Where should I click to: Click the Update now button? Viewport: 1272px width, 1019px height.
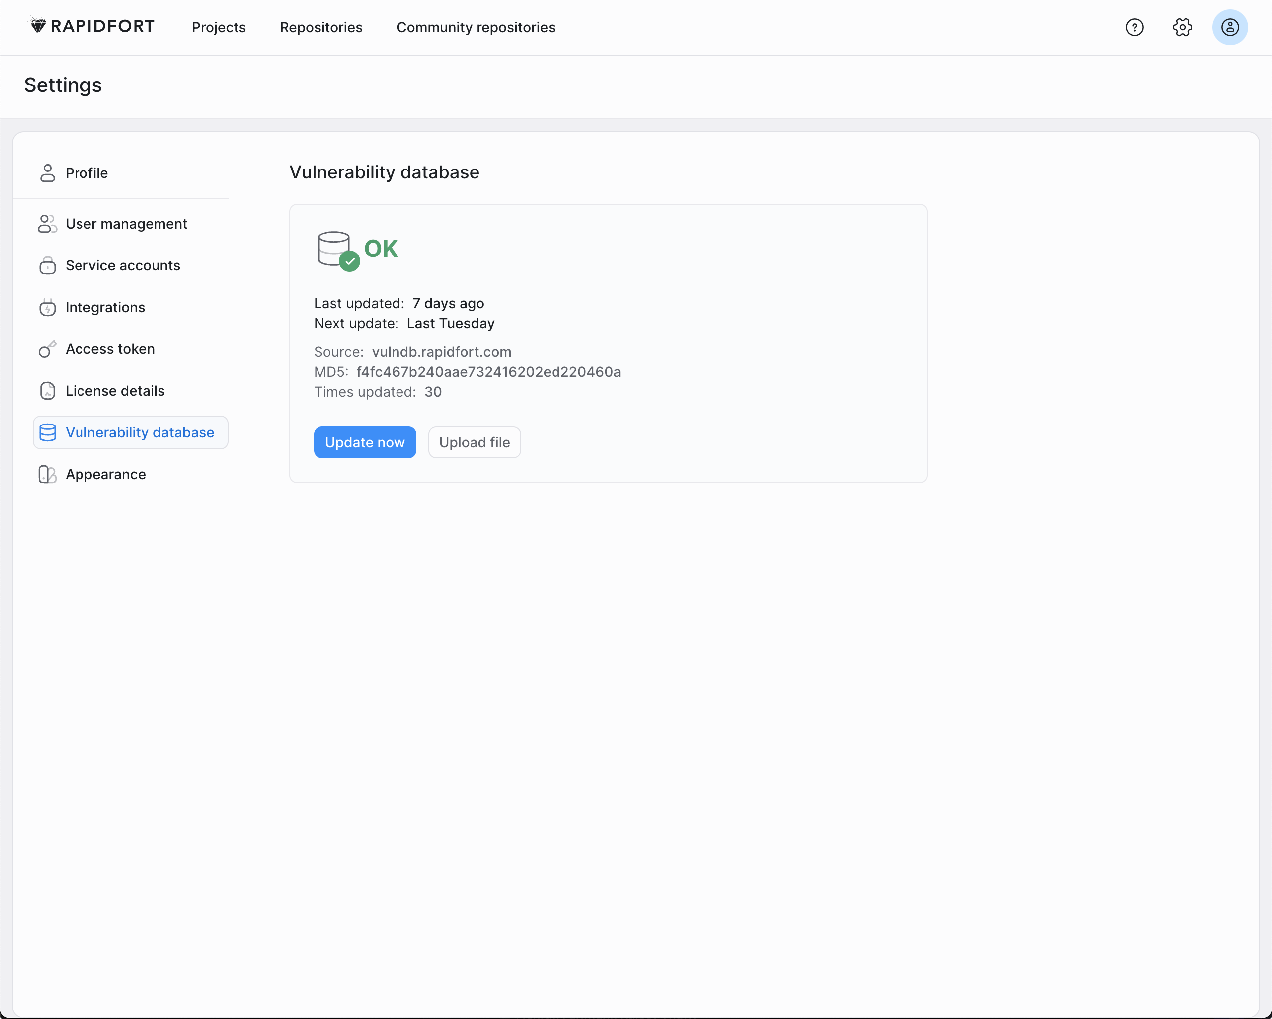pyautogui.click(x=365, y=442)
